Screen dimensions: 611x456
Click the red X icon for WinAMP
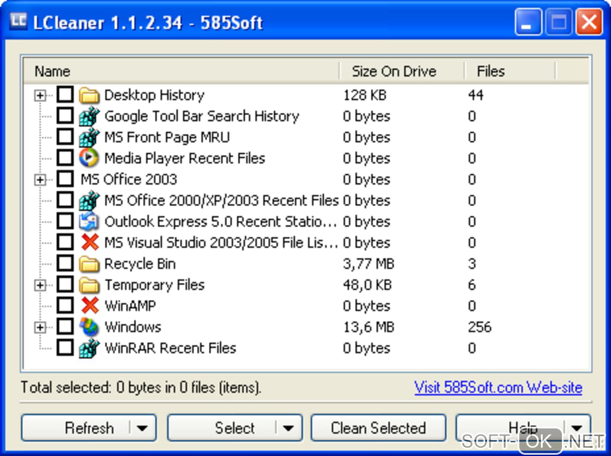[x=90, y=306]
